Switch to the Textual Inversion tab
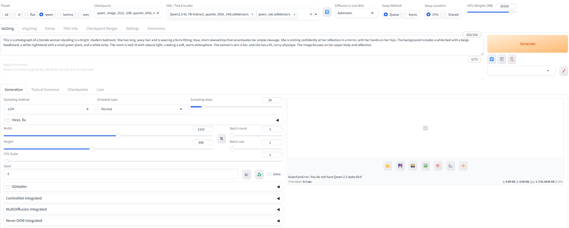 click(x=45, y=90)
